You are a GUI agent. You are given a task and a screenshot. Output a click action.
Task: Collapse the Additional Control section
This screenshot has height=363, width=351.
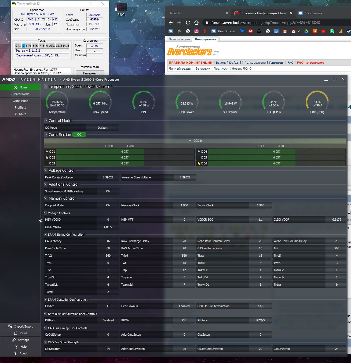coord(46,184)
